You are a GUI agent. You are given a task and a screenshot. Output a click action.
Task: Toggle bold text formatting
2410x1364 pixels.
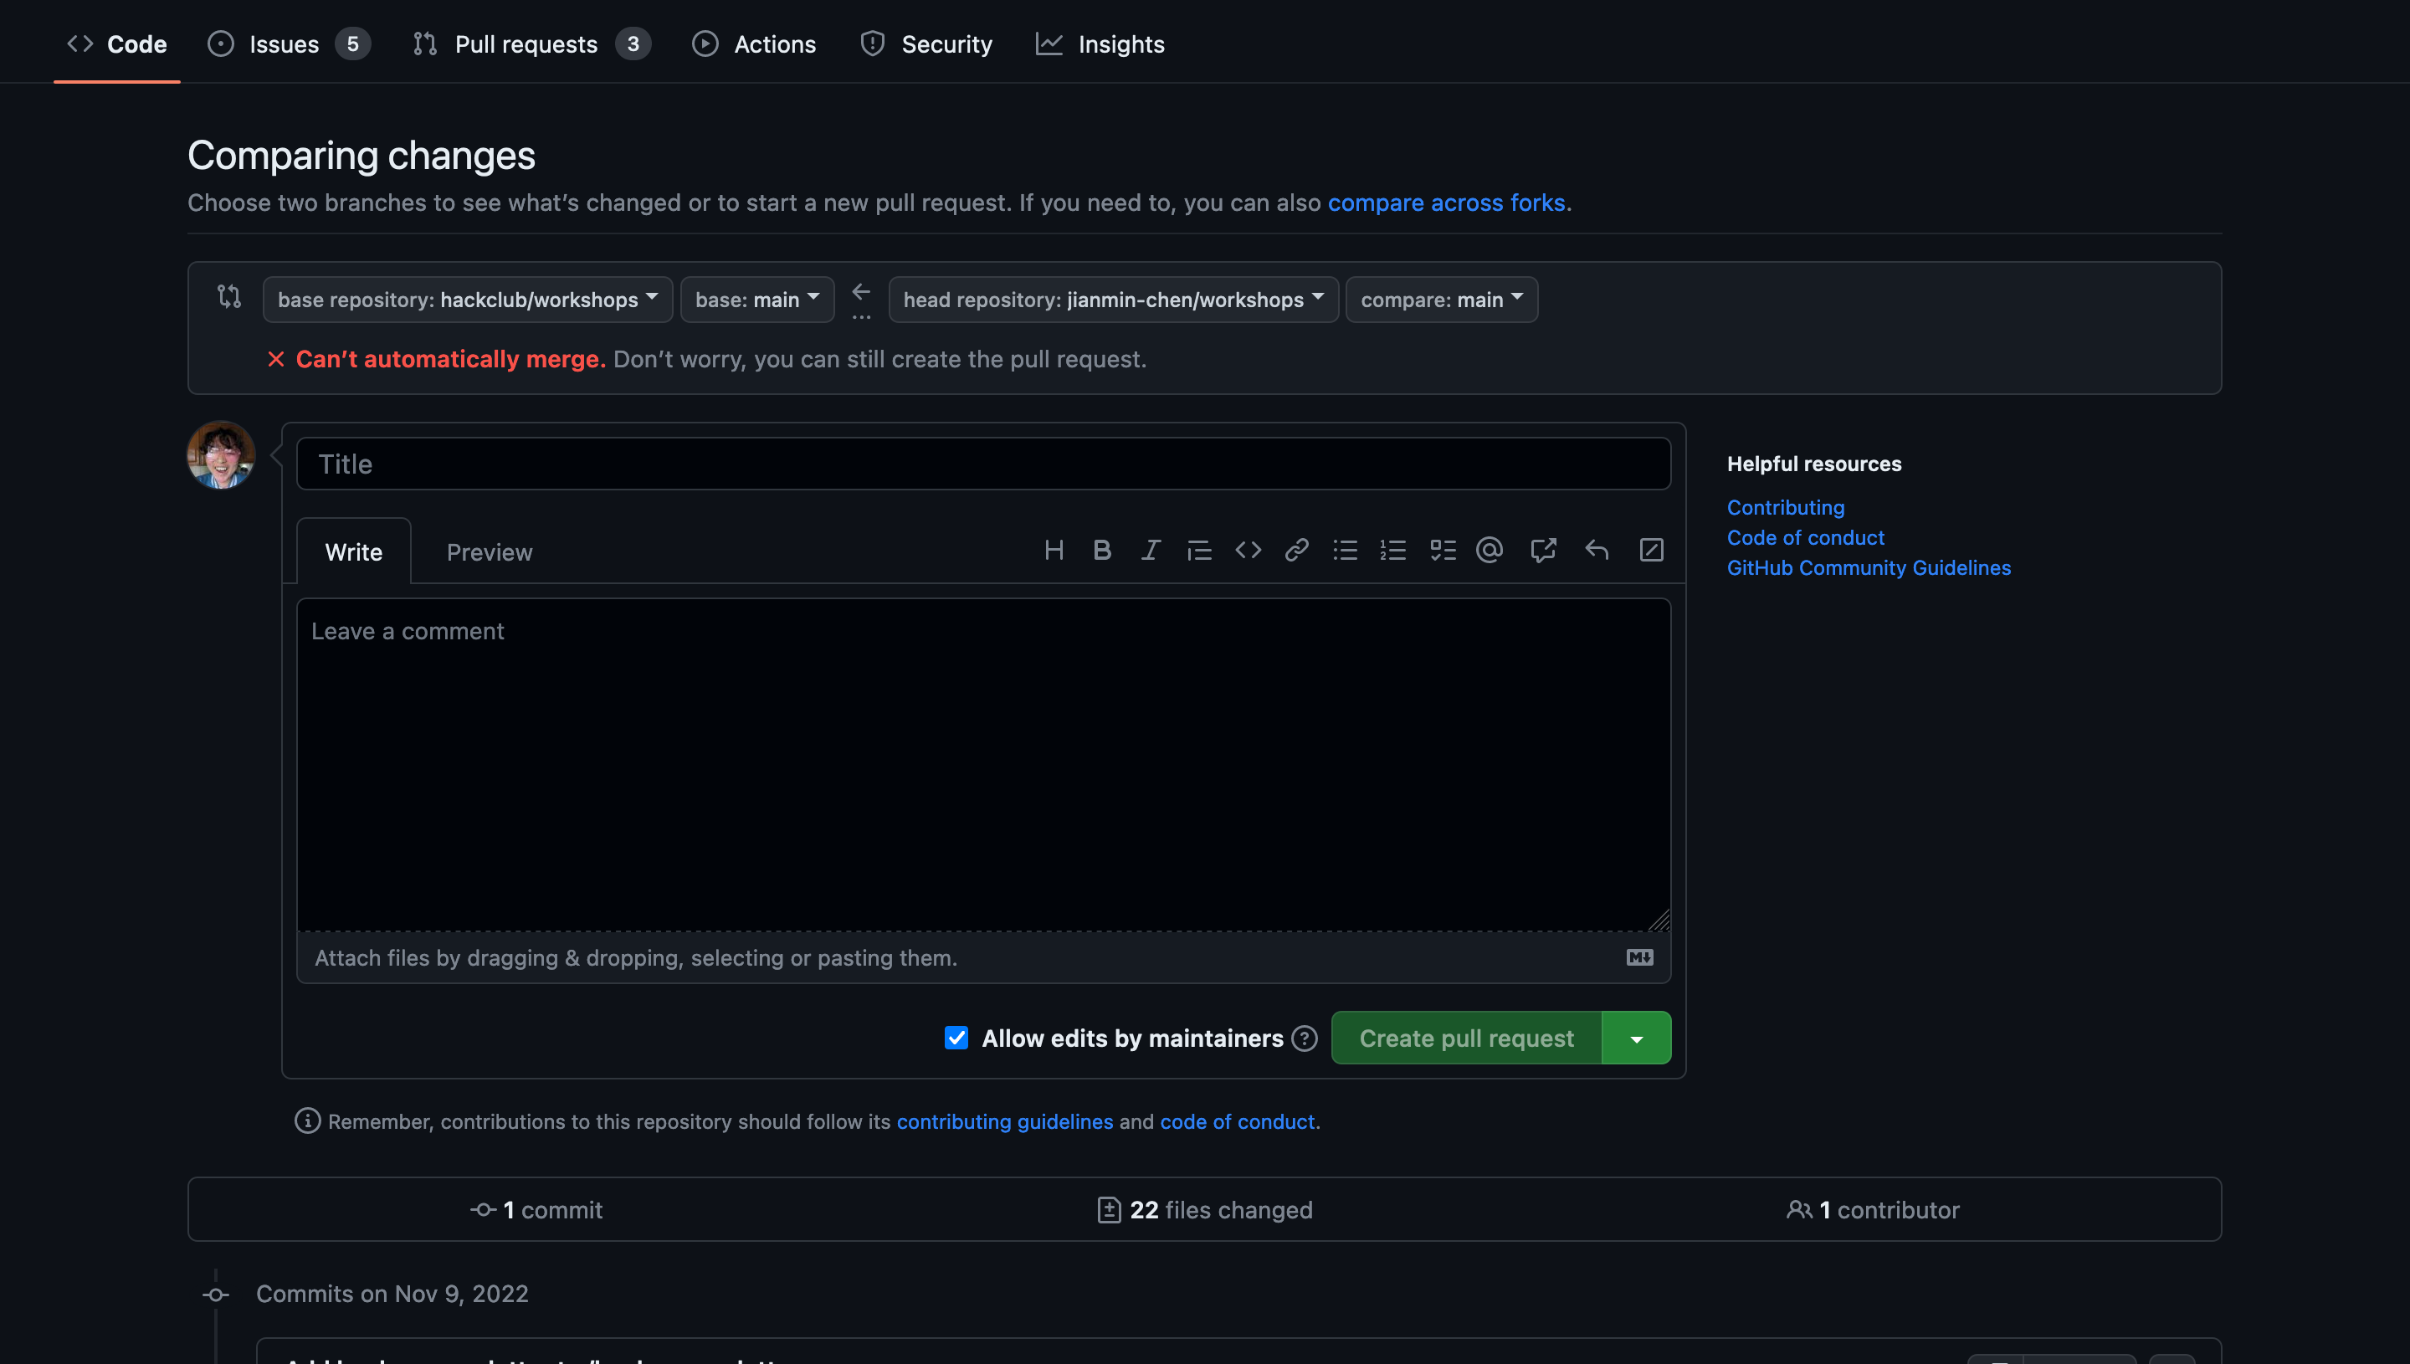point(1102,550)
